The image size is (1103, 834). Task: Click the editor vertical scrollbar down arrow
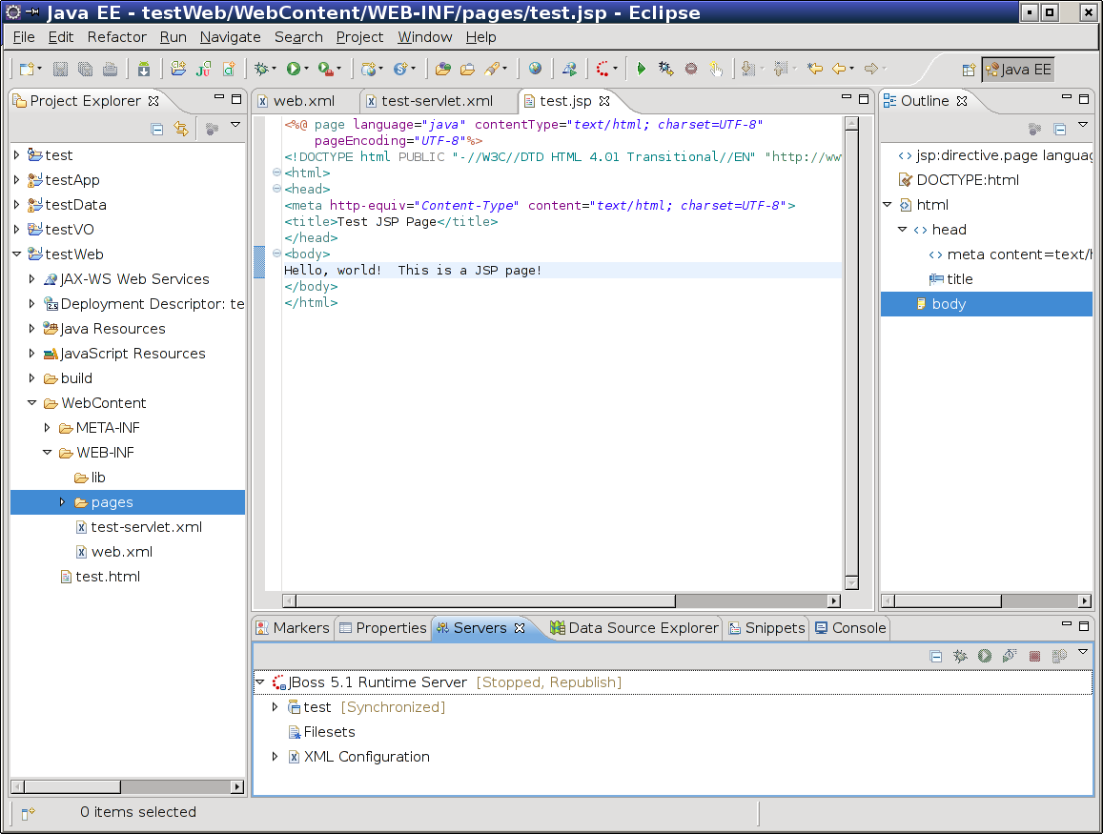coord(851,583)
